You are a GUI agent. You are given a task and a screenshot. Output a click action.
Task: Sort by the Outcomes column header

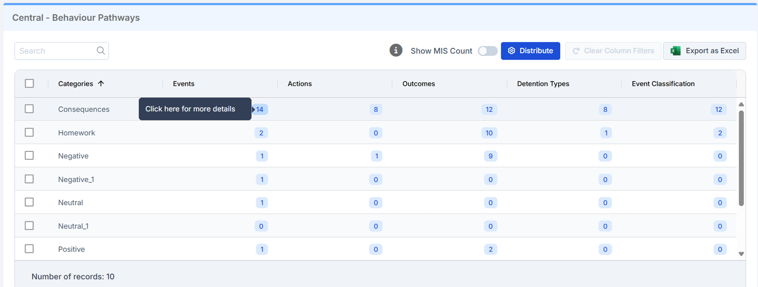418,84
